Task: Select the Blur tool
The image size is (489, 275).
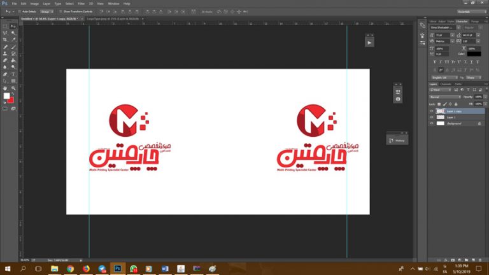Action: pos(5,67)
